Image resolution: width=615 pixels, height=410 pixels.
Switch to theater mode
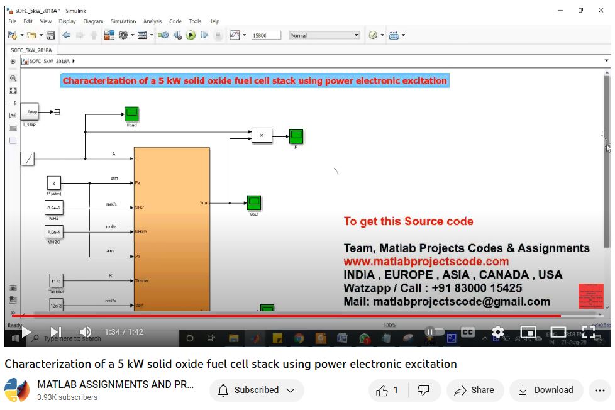tap(558, 332)
